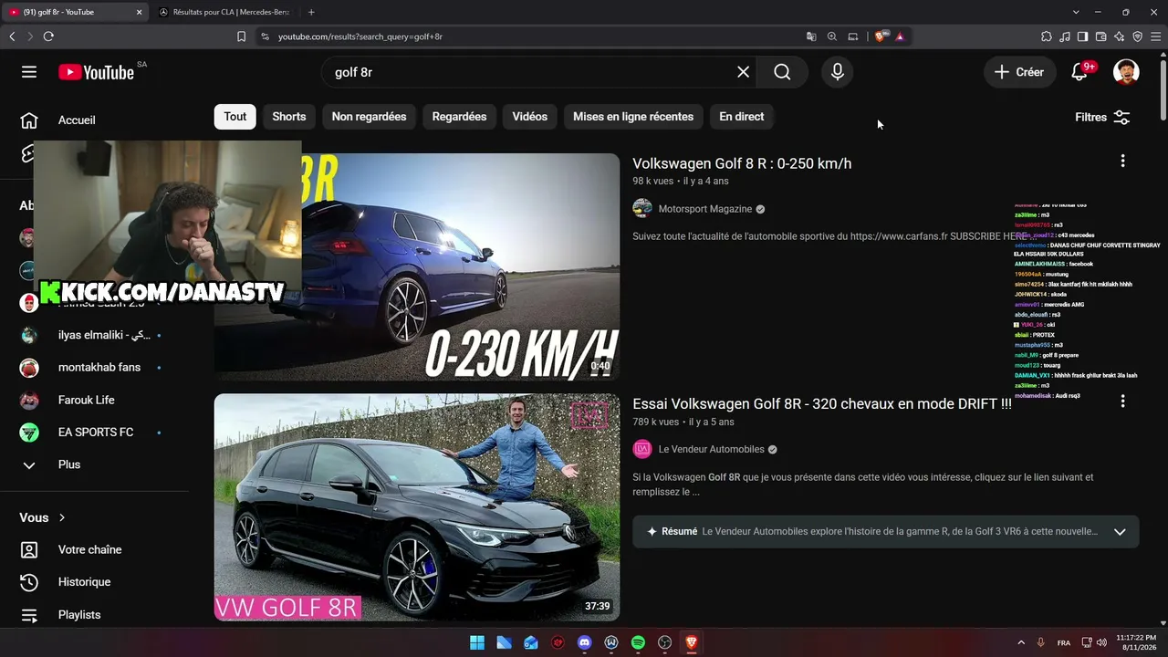This screenshot has height=657, width=1168.
Task: Clear the search query with the X
Action: pyautogui.click(x=744, y=72)
